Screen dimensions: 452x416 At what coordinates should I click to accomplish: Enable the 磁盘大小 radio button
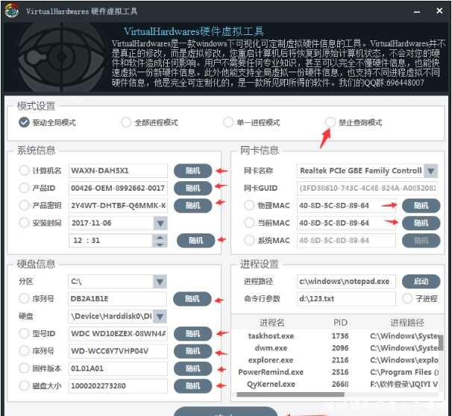(24, 385)
